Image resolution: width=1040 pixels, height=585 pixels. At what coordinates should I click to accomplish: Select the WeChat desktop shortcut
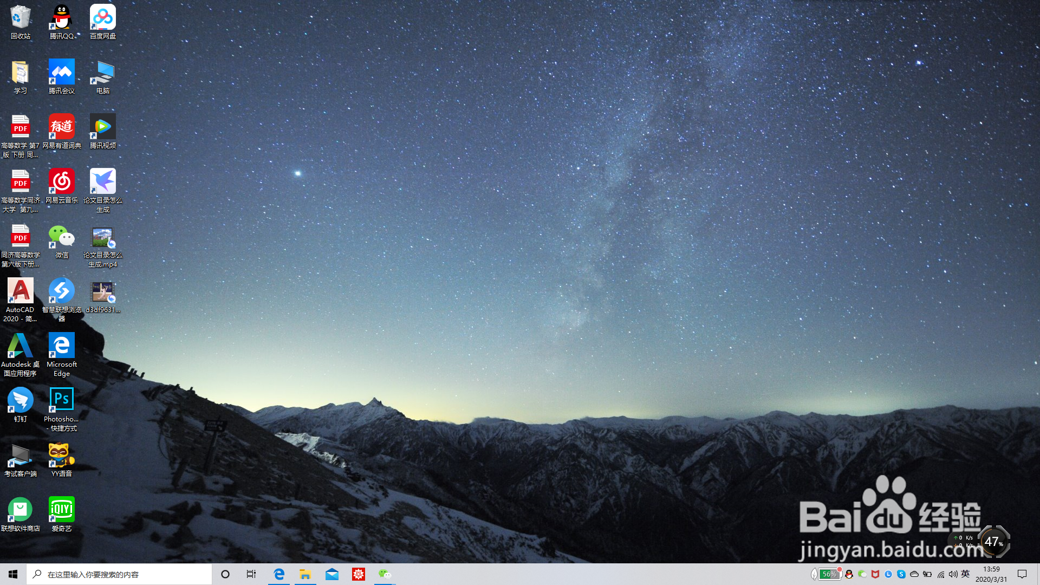pyautogui.click(x=61, y=237)
